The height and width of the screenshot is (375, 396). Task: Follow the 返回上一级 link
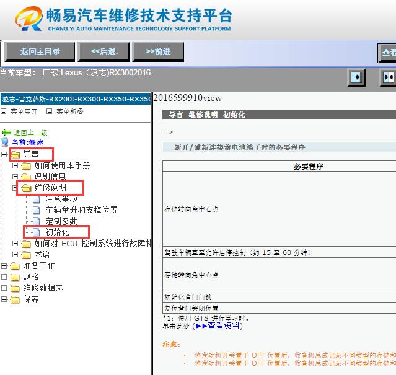30,132
